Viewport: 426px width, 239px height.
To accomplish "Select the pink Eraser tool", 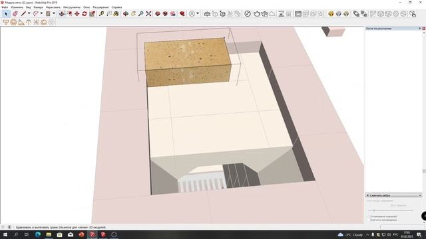I will [x=15, y=13].
